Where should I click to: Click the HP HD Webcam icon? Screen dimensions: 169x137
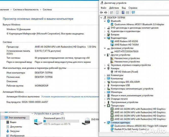pos(112,72)
